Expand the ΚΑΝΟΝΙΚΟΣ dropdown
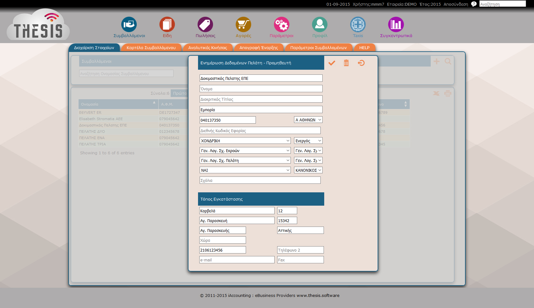534x308 pixels. (x=308, y=170)
